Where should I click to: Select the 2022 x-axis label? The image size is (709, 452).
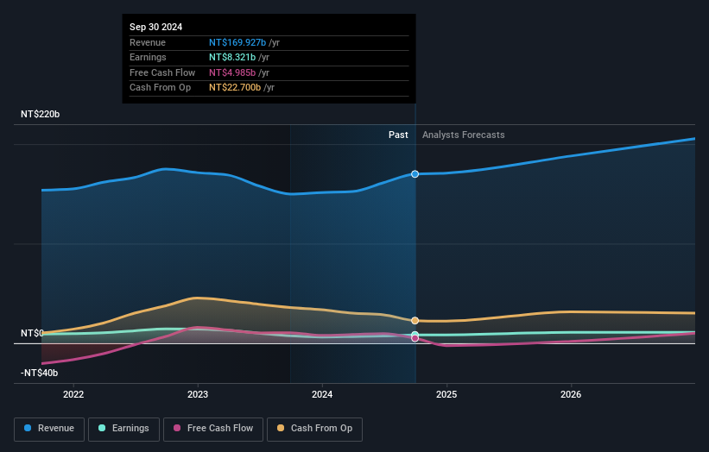click(73, 394)
